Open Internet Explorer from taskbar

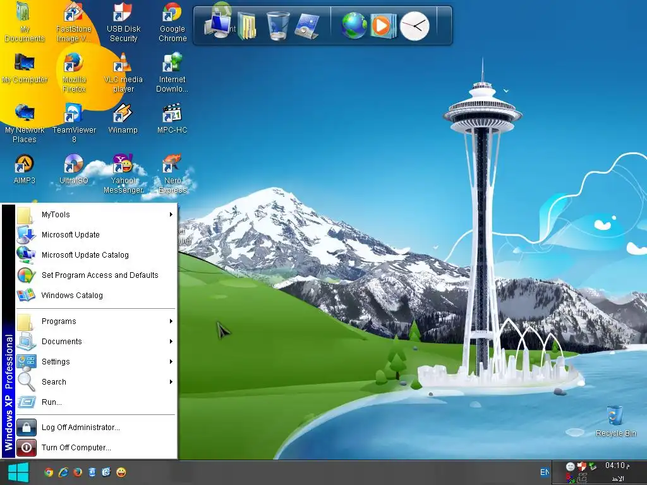pos(63,472)
